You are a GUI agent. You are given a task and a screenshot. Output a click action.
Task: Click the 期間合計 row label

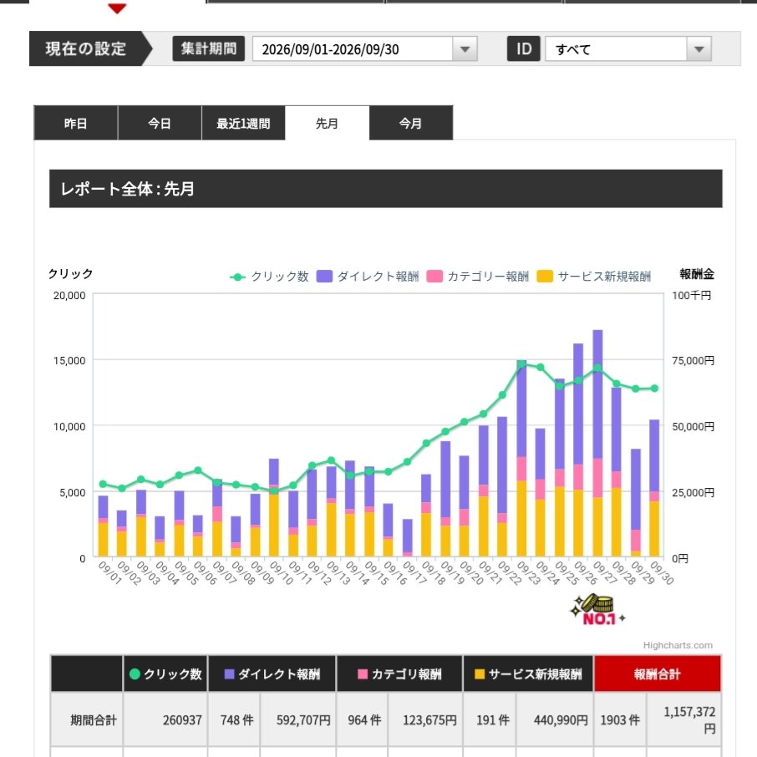click(87, 720)
